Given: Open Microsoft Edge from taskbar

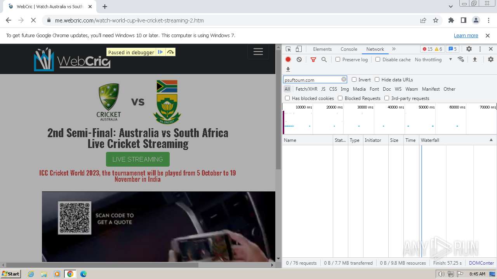Looking at the screenshot, I should pos(83,274).
